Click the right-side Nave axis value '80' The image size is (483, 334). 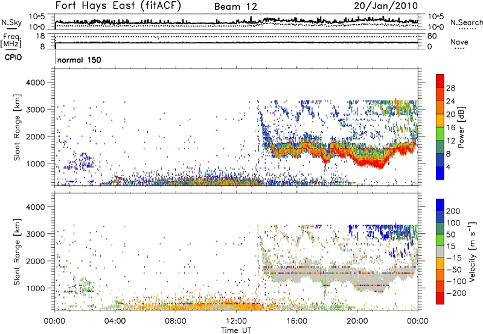(x=432, y=36)
